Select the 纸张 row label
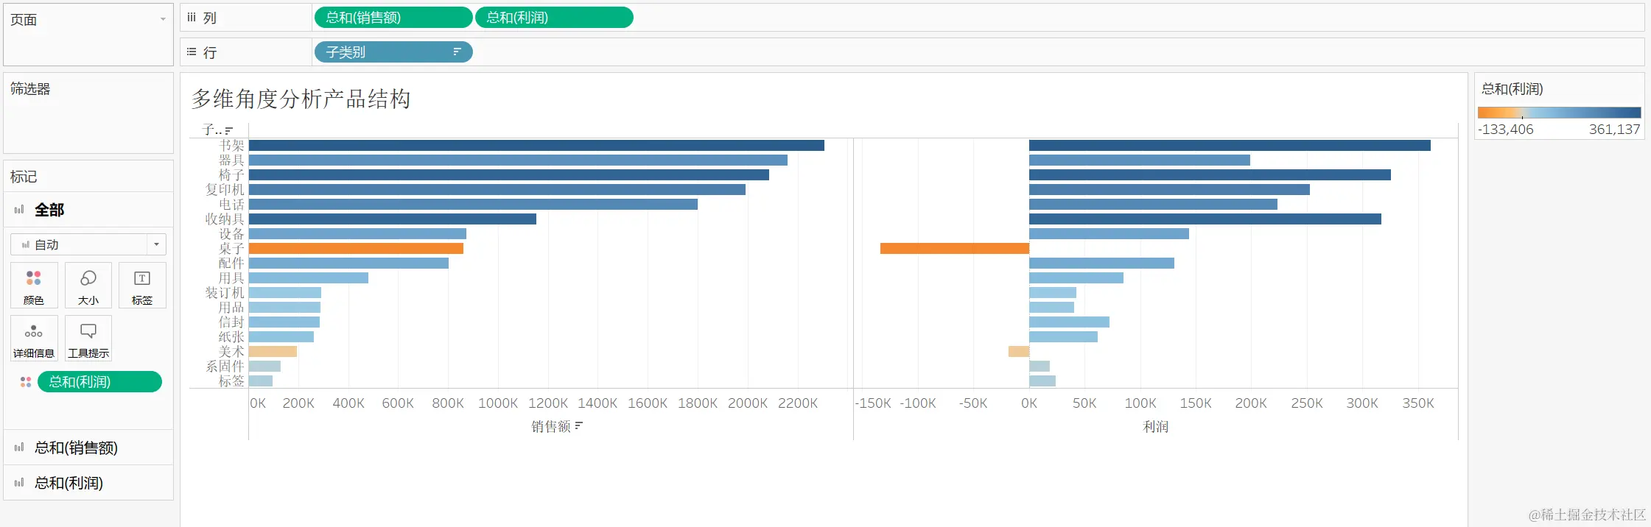Screen dimensions: 1651x527 pyautogui.click(x=231, y=337)
